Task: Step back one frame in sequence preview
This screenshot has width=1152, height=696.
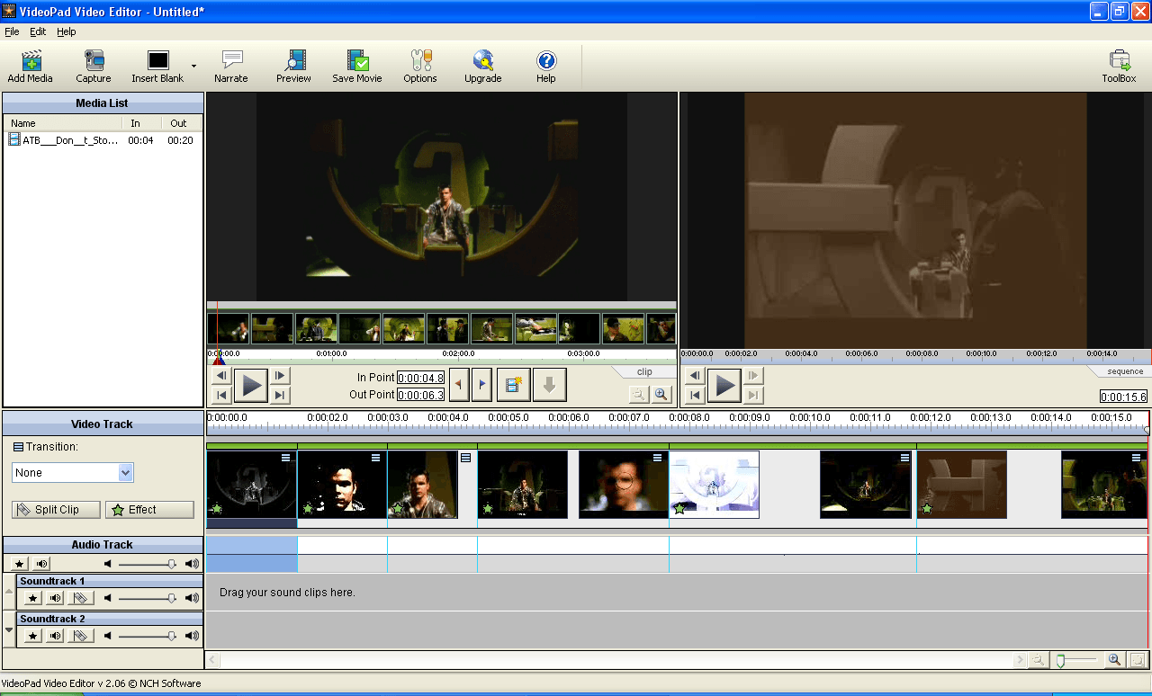Action: (695, 376)
